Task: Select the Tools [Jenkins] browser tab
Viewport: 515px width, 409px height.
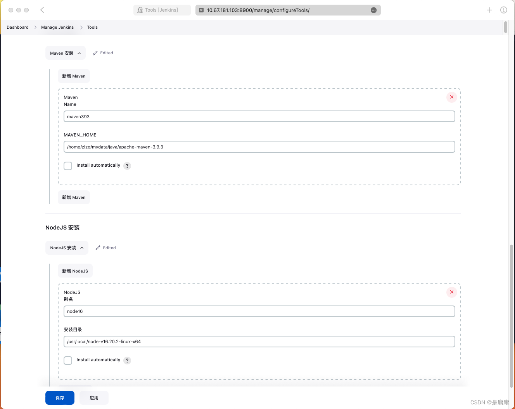Action: [162, 10]
